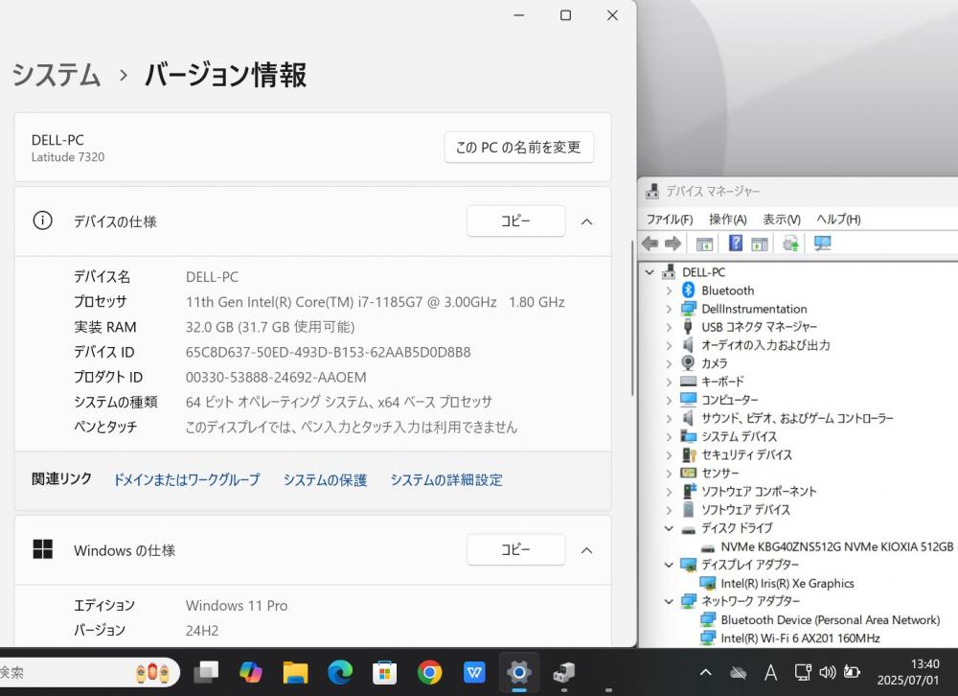Viewport: 958px width, 696px height.
Task: Select the Intel(R) Iris(R) Xe Graphics entry
Action: click(787, 584)
